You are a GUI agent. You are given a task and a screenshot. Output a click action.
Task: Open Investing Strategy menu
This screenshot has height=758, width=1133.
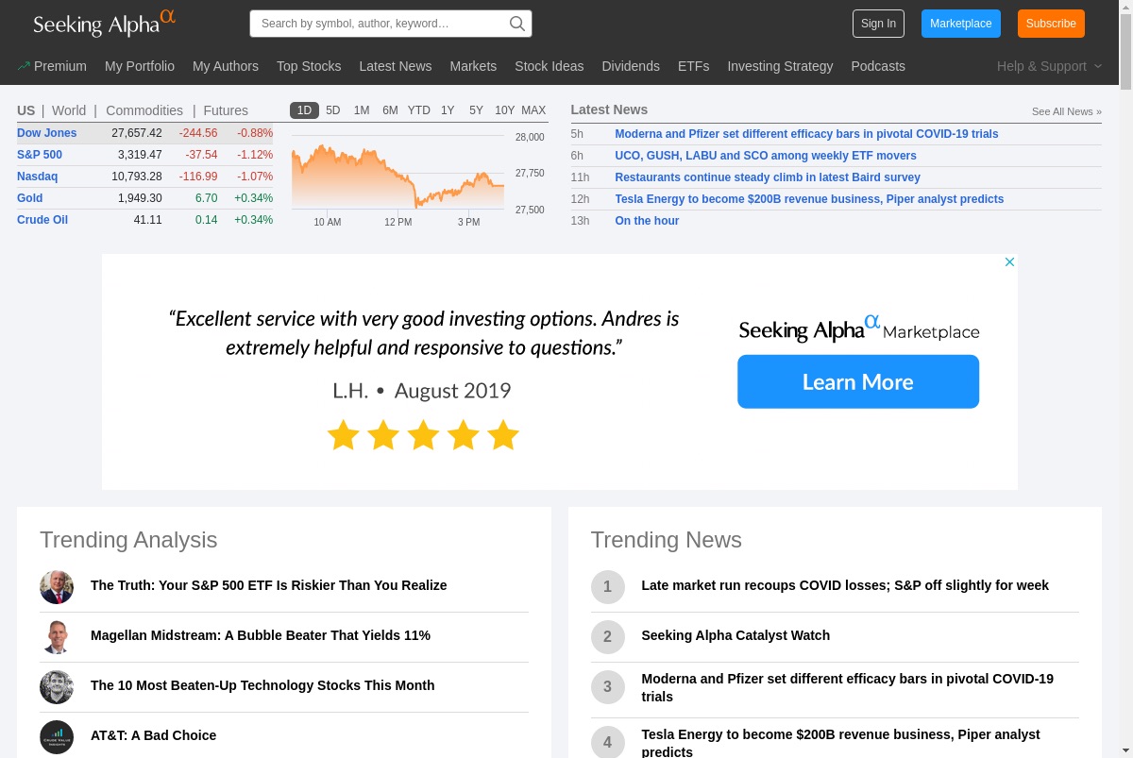780,66
